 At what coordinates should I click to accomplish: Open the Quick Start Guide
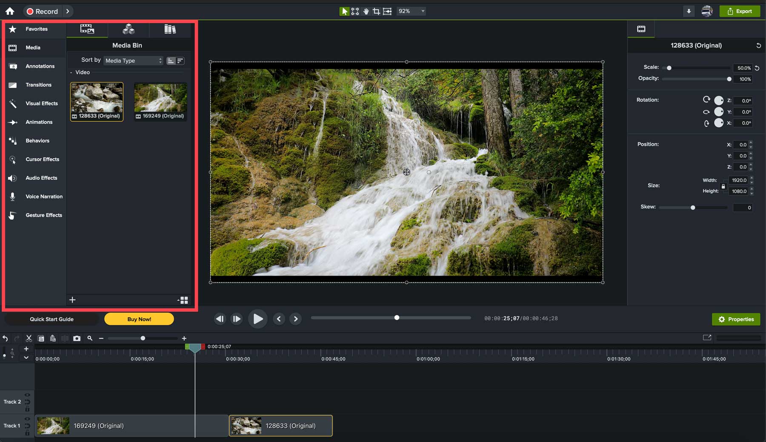[51, 319]
